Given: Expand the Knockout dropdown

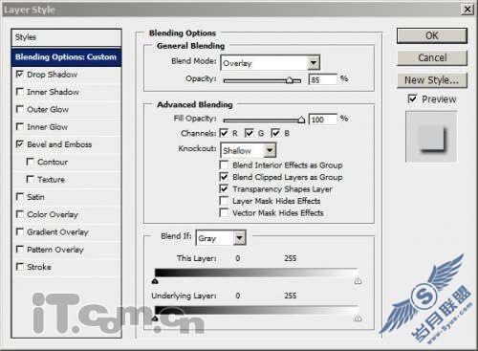Looking at the screenshot, I should click(x=270, y=150).
